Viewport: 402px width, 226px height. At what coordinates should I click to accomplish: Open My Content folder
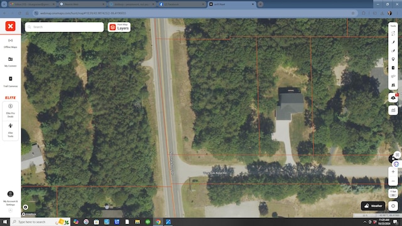coord(10,62)
